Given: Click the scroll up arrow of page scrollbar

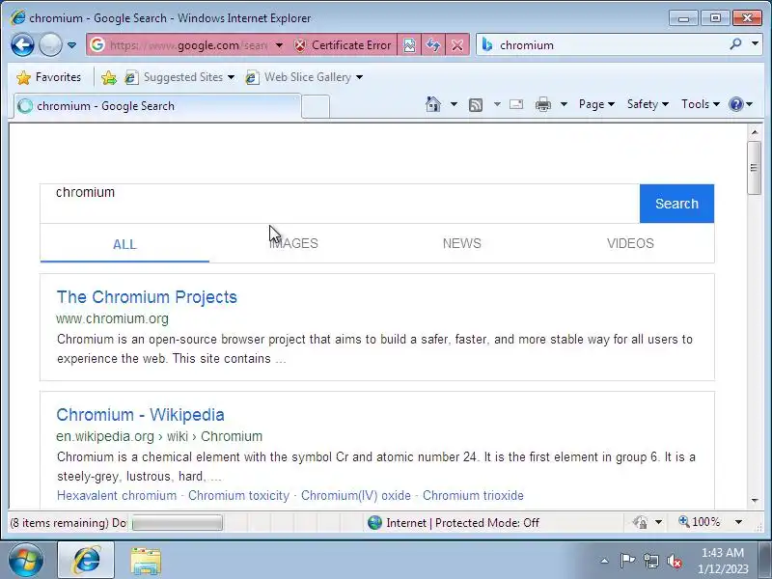Looking at the screenshot, I should point(755,132).
